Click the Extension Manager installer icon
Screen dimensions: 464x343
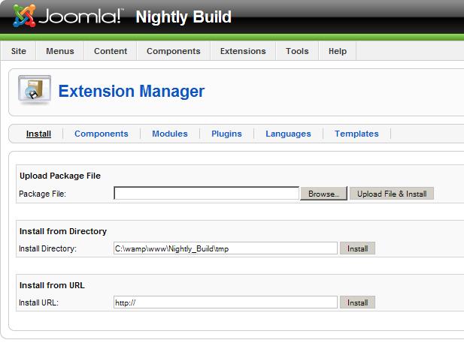pyautogui.click(x=35, y=91)
